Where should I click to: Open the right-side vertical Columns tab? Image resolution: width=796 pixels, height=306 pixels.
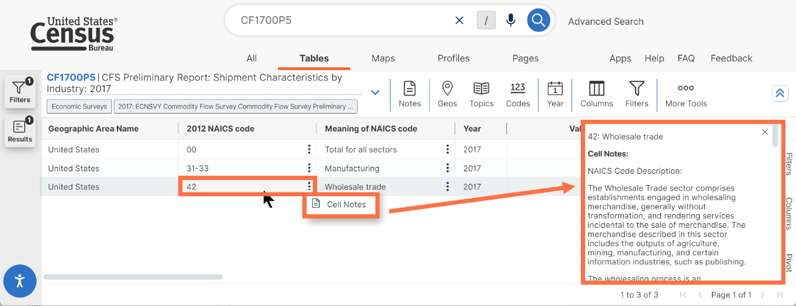[789, 213]
